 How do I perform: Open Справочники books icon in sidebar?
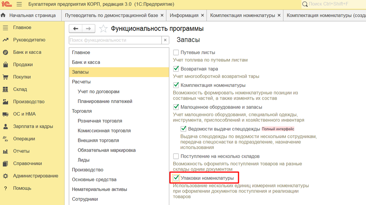(5, 163)
